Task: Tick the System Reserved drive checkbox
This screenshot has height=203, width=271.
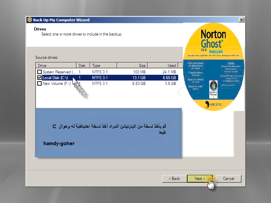Action: click(39, 72)
